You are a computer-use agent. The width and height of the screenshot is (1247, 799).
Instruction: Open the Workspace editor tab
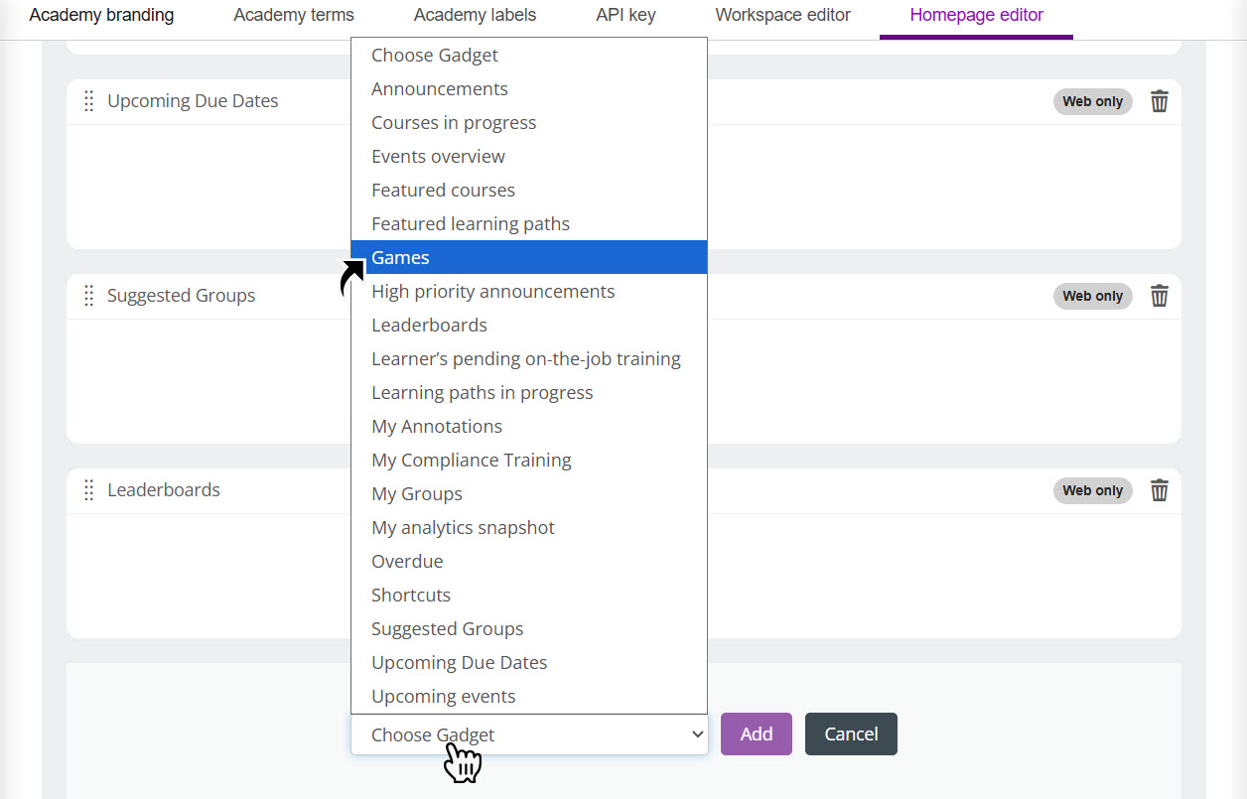pos(781,15)
